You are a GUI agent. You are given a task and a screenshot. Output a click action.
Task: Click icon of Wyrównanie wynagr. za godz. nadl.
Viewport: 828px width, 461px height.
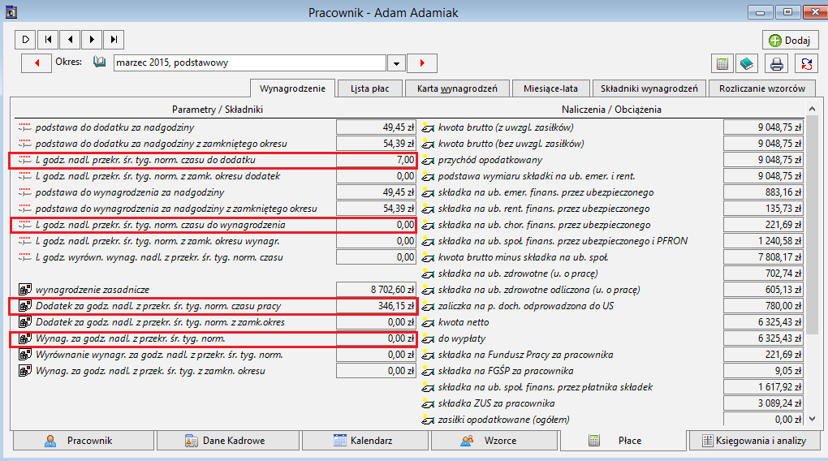(25, 355)
